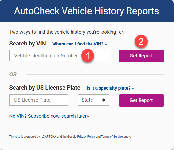Click the up-down arrows in State selector
This screenshot has height=150, width=174.
tap(104, 100)
